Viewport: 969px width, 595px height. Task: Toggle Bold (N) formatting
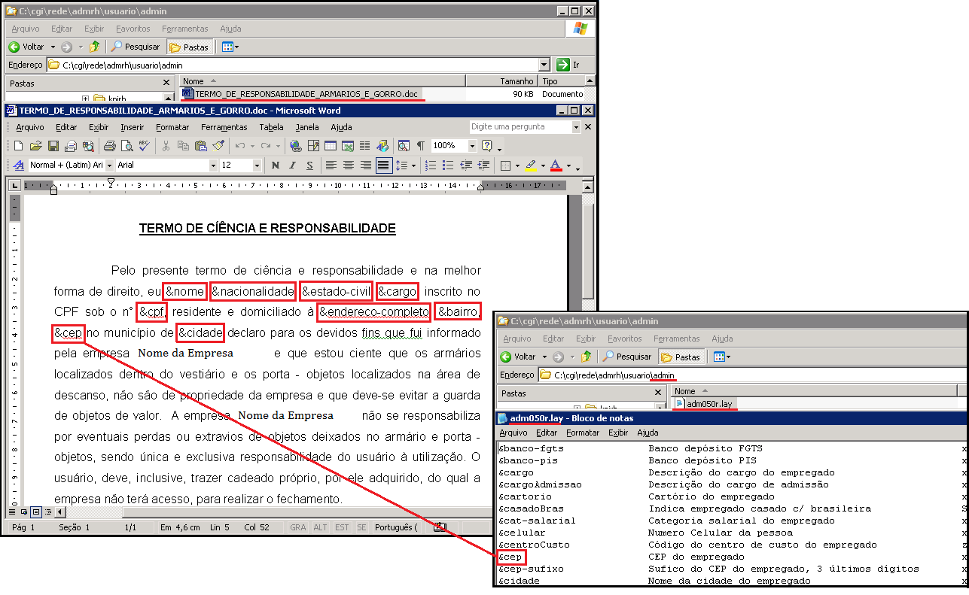coord(275,165)
